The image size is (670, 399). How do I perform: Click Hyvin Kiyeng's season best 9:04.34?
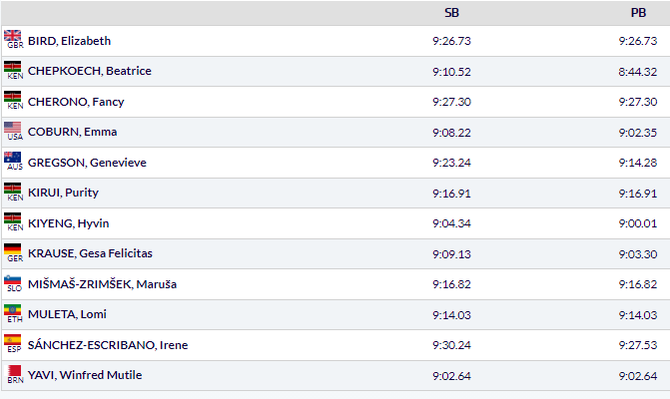[451, 223]
